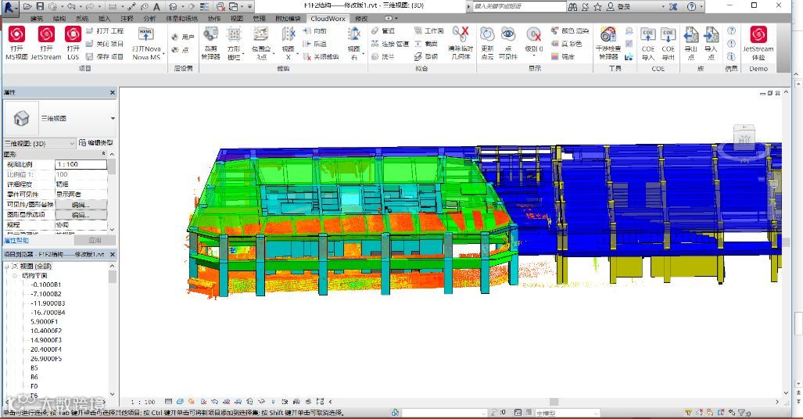Collapse the 视图 (全部) tree node
This screenshot has height=419, width=803.
coord(7,267)
